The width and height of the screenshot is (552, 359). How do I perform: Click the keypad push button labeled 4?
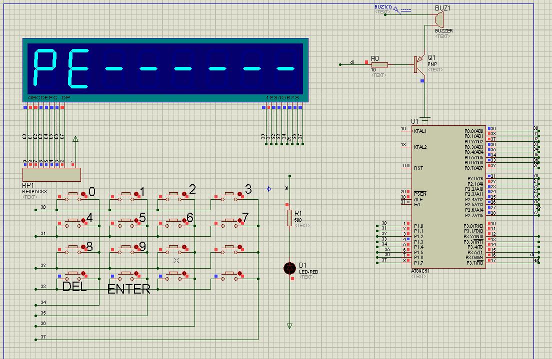coord(73,223)
